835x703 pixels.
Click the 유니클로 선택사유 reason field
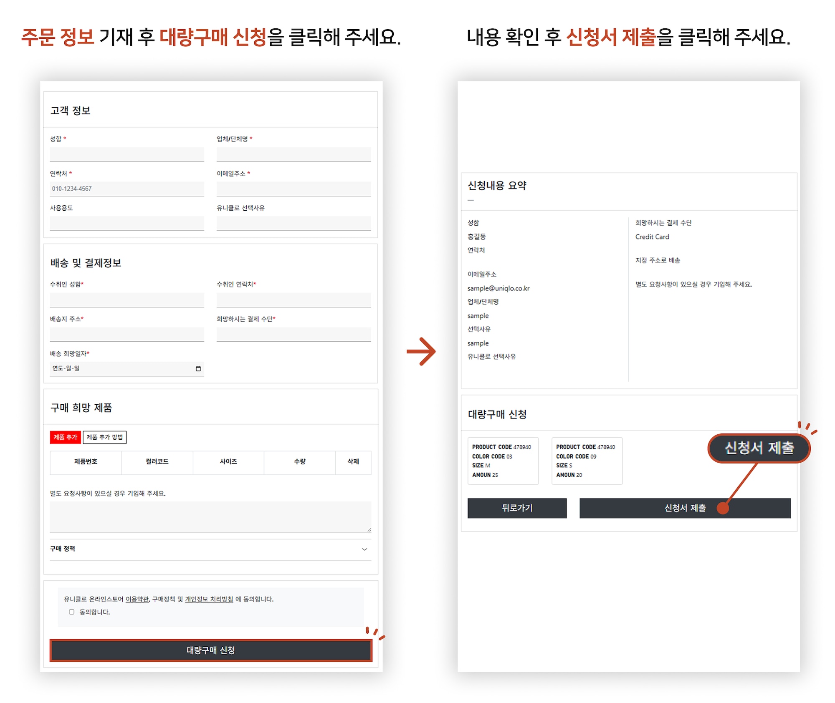pyautogui.click(x=293, y=223)
